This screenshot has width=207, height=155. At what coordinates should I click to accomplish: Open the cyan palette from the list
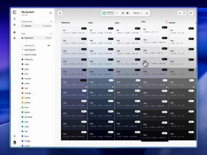pos(27,126)
